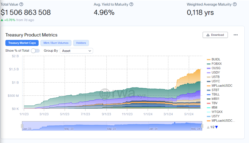This screenshot has height=143, width=249.
Task: Click the $1 506 863 508 total value
Action: [x=26, y=12]
